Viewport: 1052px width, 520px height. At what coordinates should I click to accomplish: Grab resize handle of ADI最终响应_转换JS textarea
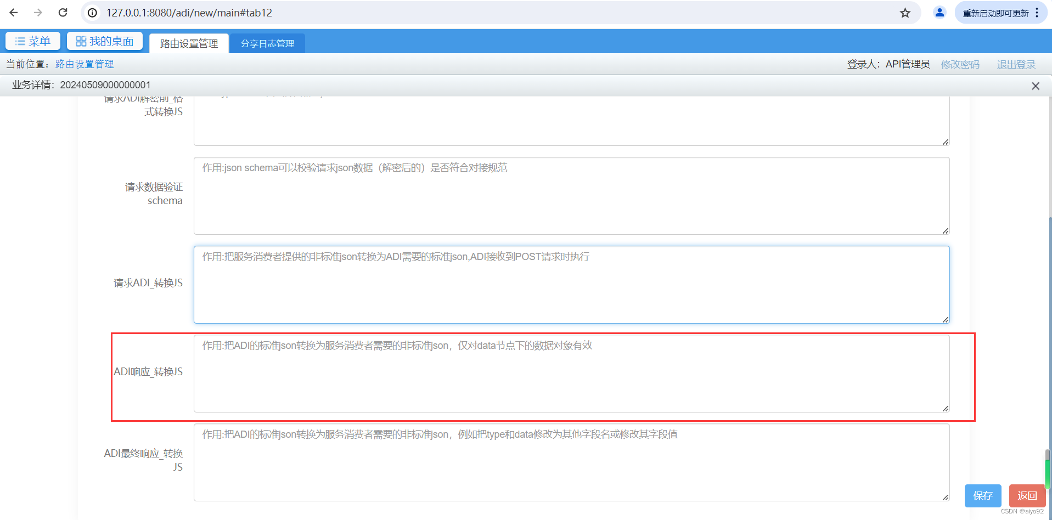[x=946, y=498]
